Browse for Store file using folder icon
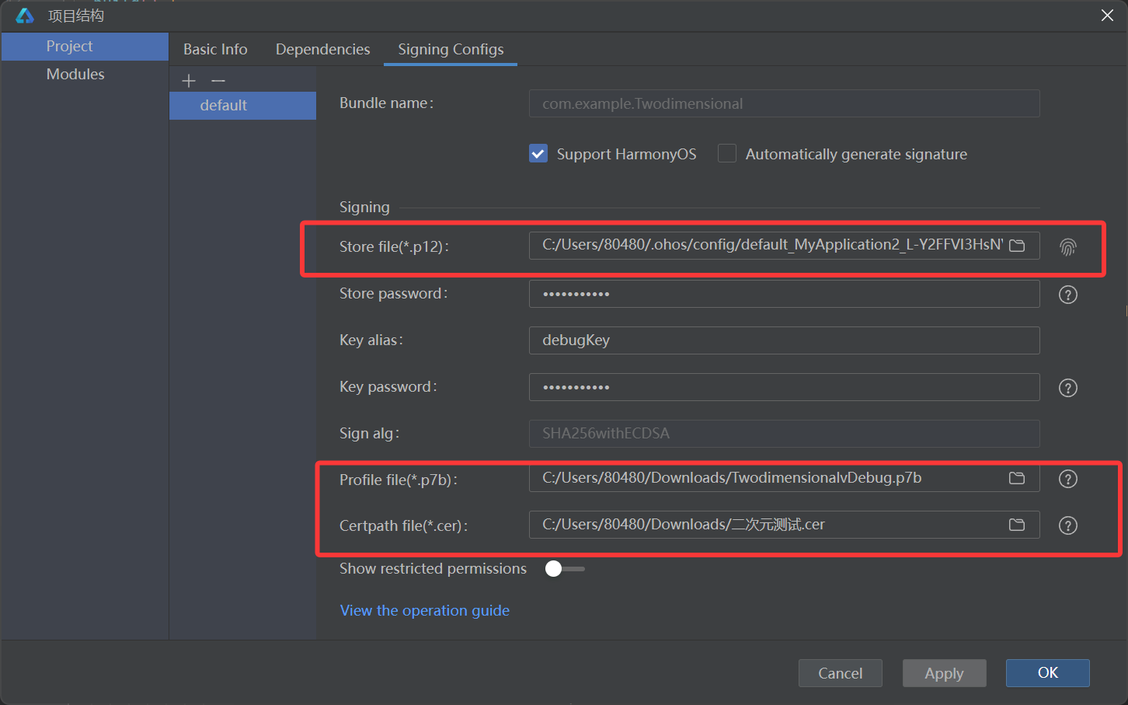The height and width of the screenshot is (705, 1128). (1017, 246)
